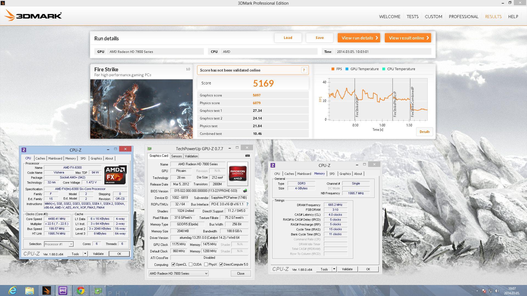The image size is (527, 296).
Task: Click the taskbar clock showing 10:07
Action: point(512,288)
